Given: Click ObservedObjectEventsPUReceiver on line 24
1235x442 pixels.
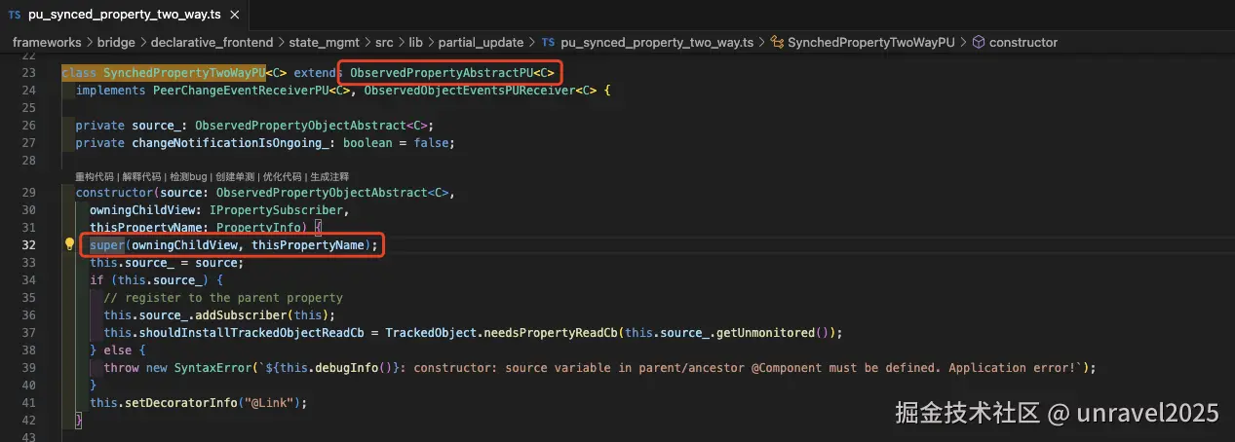Looking at the screenshot, I should coord(470,91).
